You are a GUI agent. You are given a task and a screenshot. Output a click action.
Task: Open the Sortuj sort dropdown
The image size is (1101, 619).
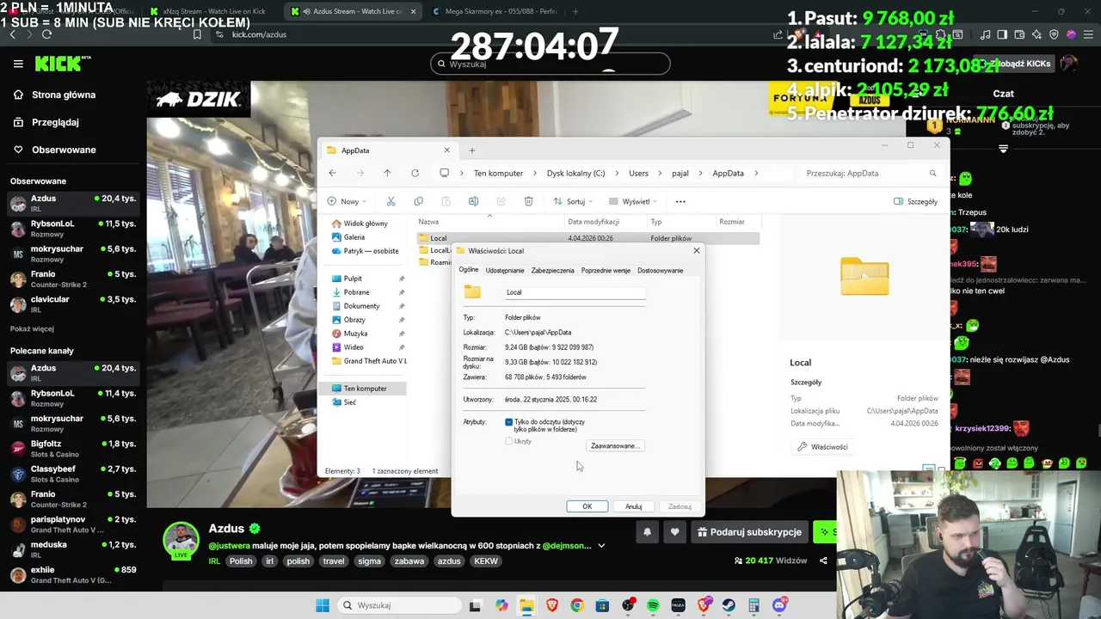coord(574,201)
